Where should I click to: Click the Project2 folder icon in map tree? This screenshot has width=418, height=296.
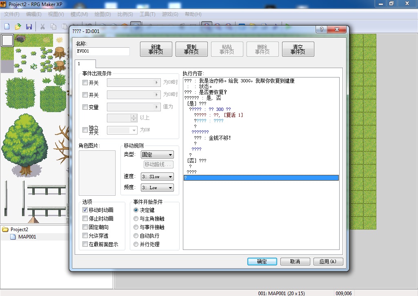pyautogui.click(x=5, y=229)
